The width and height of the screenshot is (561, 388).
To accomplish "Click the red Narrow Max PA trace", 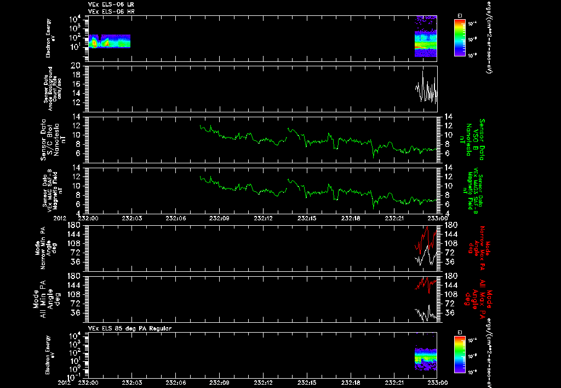I will tap(426, 239).
